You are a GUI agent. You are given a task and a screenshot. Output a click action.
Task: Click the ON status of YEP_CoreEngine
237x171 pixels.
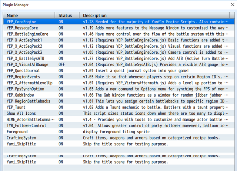click(x=61, y=22)
